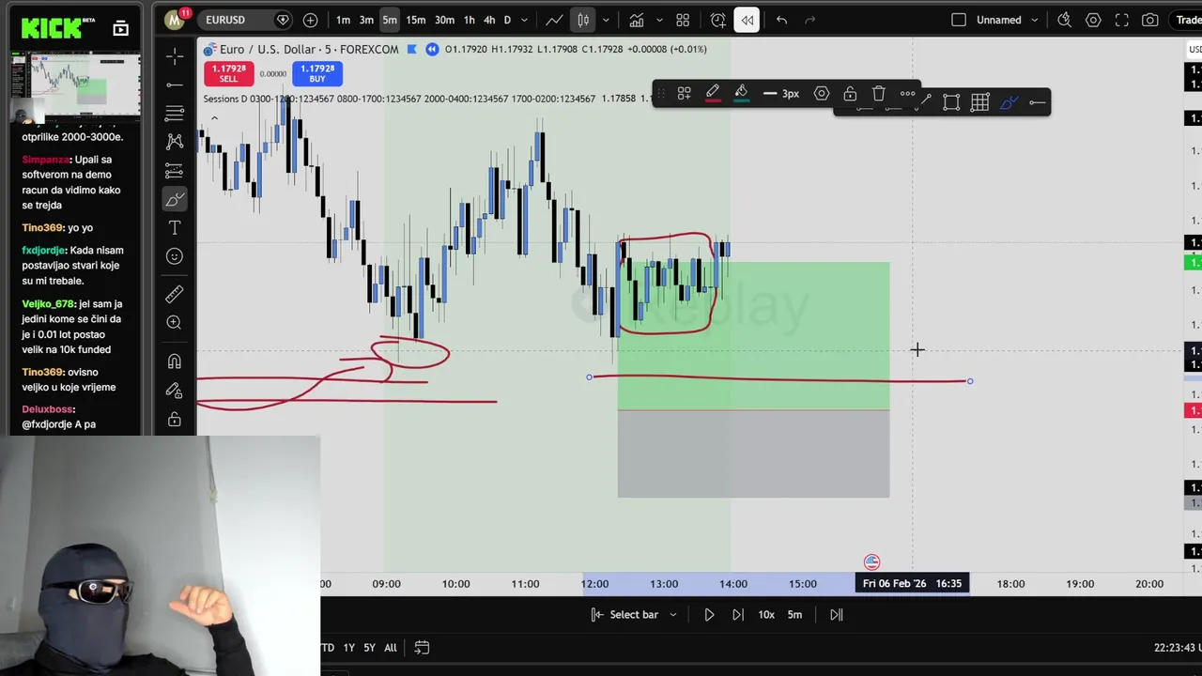Screen dimensions: 1202x676
Task: Add symbol to compare with plus icon
Action: 310,20
